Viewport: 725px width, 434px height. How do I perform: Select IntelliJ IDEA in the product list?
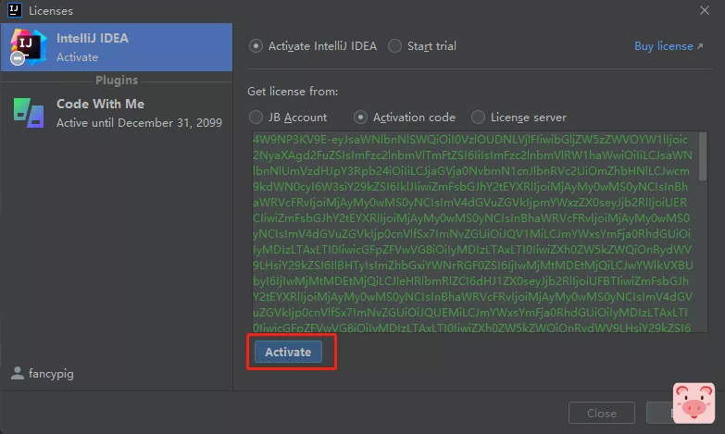(x=117, y=47)
